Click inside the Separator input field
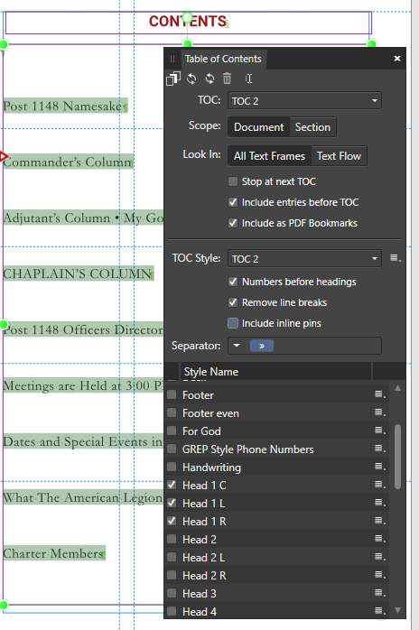Screen dimensions: 419x630 [327, 346]
